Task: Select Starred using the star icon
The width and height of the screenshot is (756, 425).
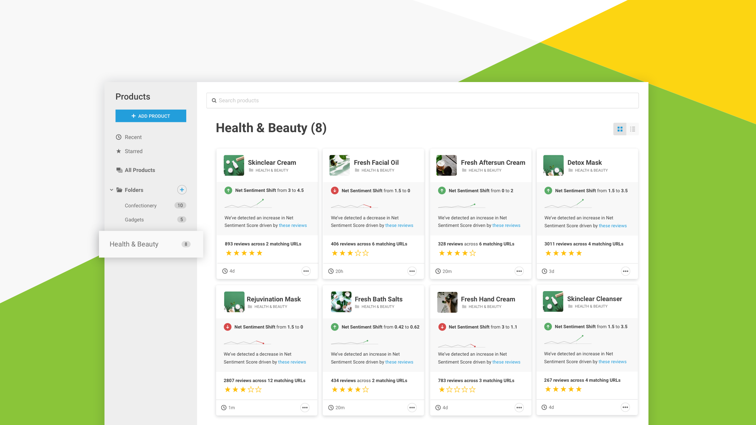Action: click(x=119, y=151)
